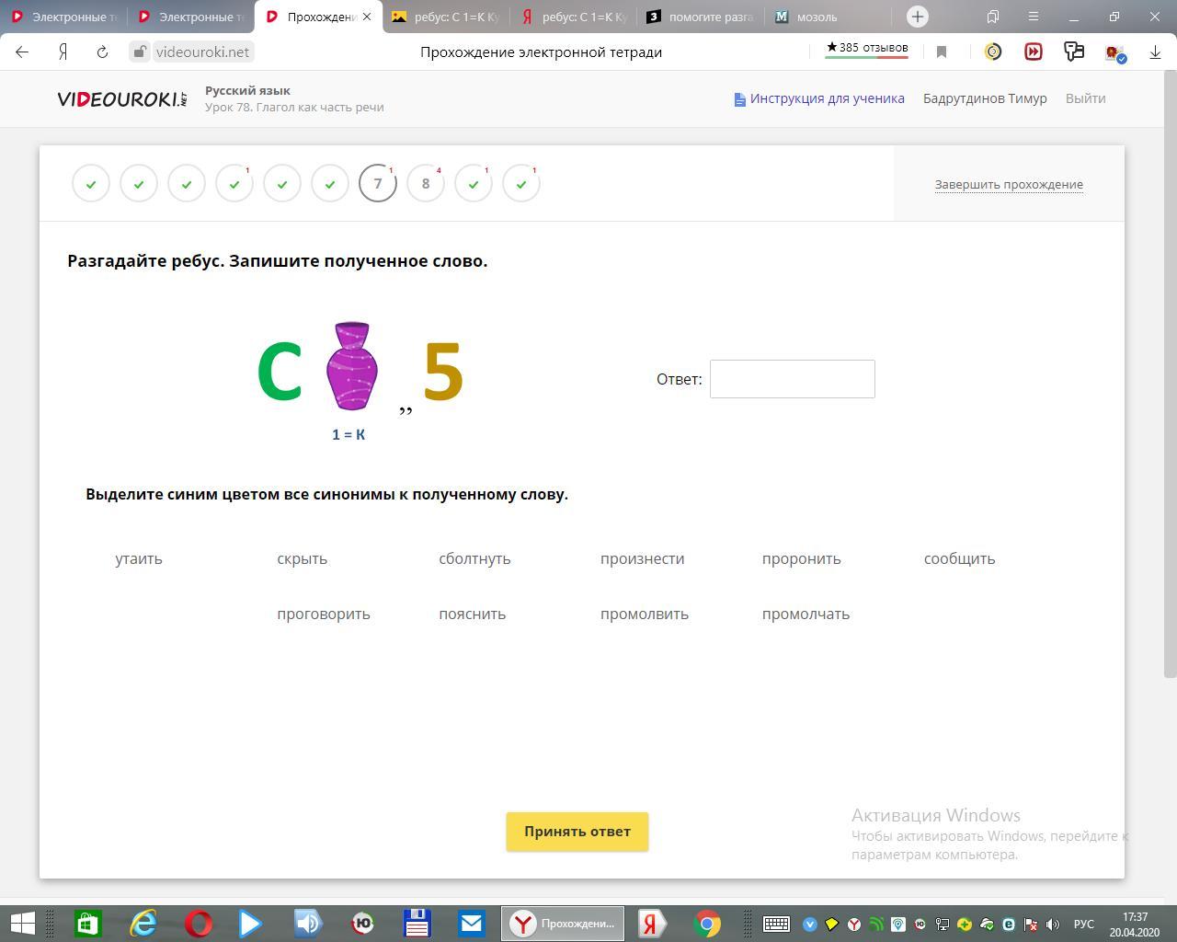This screenshot has width=1177, height=942.
Task: Select the word произнести
Action: point(642,558)
